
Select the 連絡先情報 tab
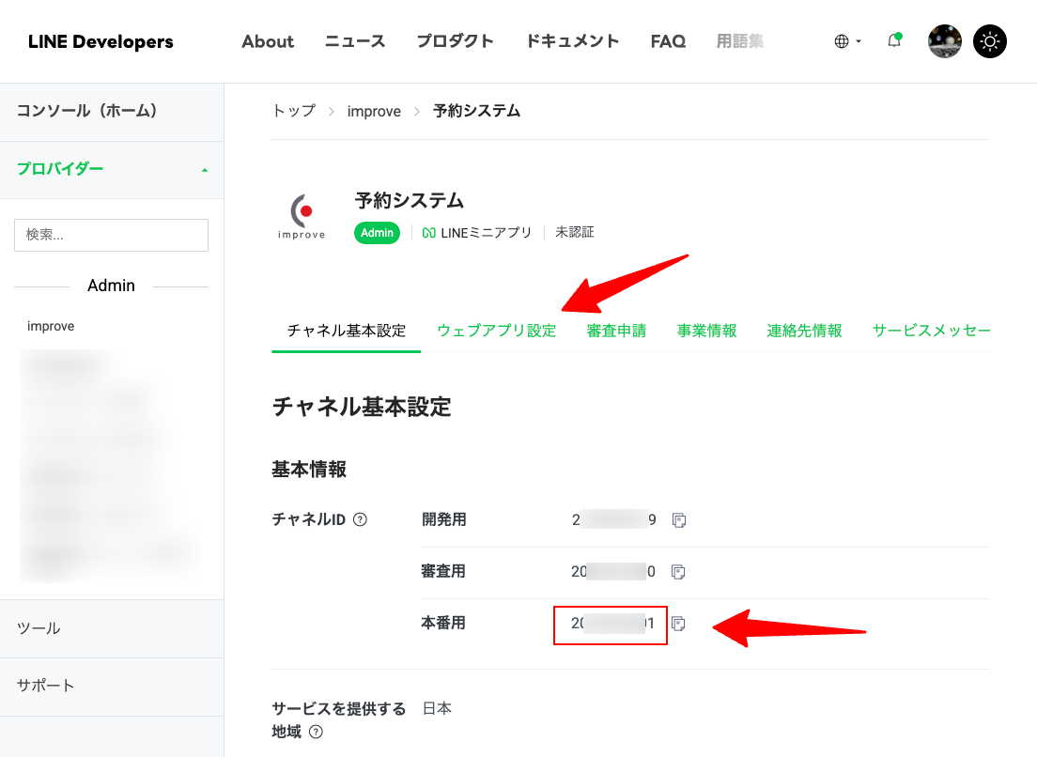pyautogui.click(x=804, y=331)
